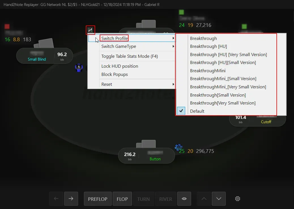Toggle Table Stats Mode (F4)
This screenshot has width=294, height=209.
(x=129, y=56)
